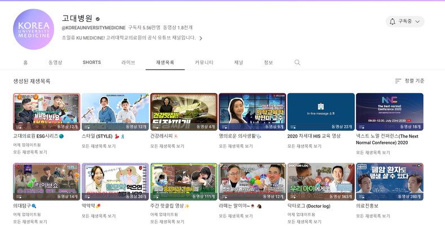445x228 pixels.
Task: Click 어제 업데이트됨 under 닥터로그
Action: tap(301, 215)
